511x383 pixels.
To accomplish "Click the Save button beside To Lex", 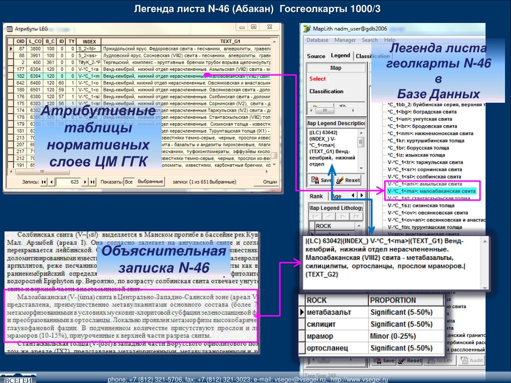I will coord(384,361).
